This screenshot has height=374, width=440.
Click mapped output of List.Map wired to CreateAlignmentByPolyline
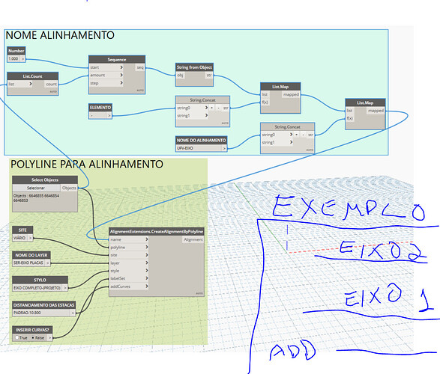click(x=376, y=111)
